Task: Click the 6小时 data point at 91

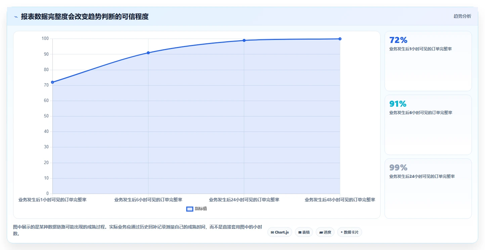Action: [x=148, y=53]
